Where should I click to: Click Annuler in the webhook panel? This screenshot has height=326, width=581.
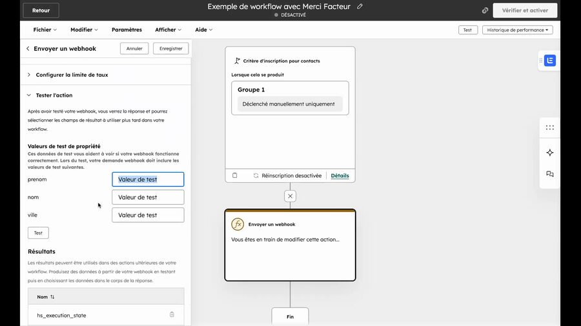click(x=134, y=48)
